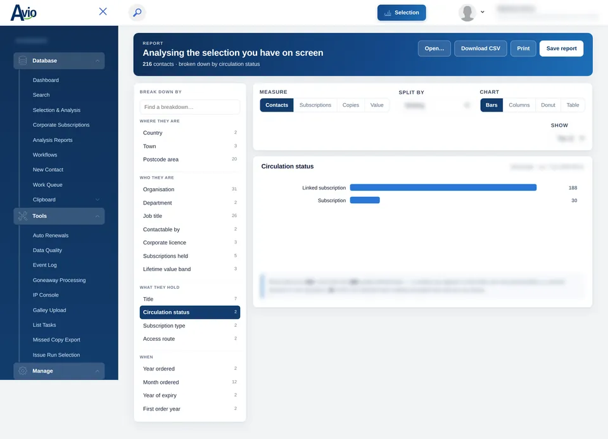Open Analysis Reports in sidebar
The image size is (608, 439).
click(53, 140)
